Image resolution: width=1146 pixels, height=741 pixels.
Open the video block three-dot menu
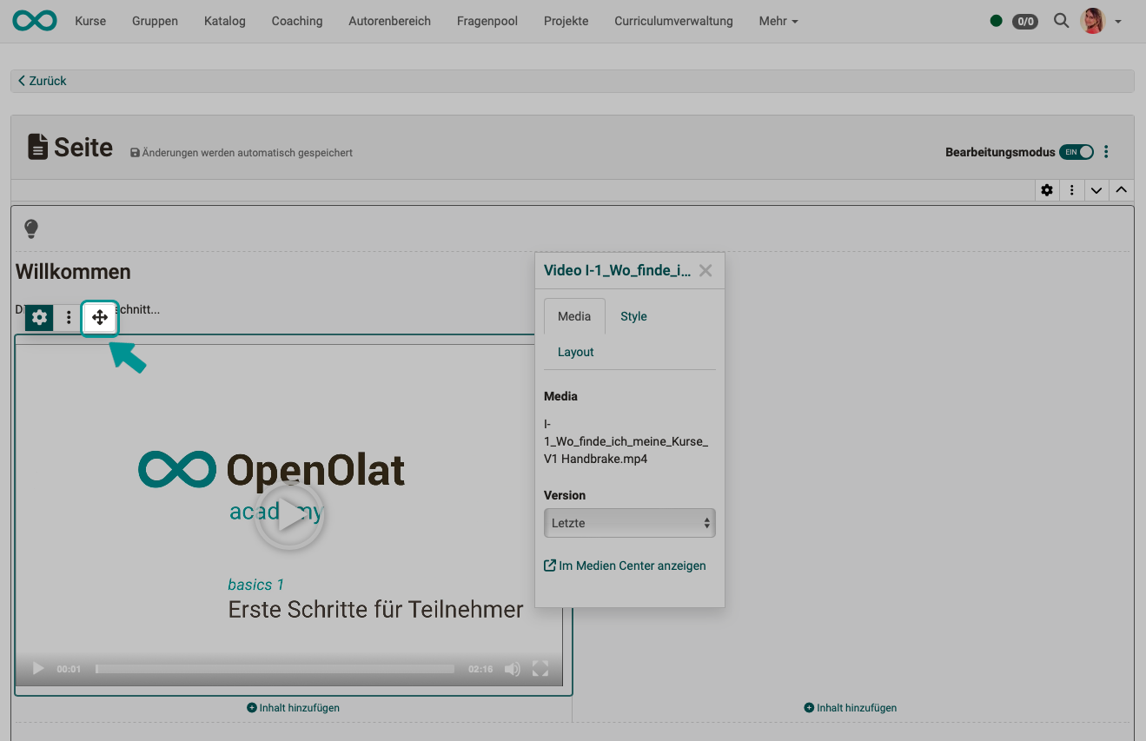click(x=69, y=318)
